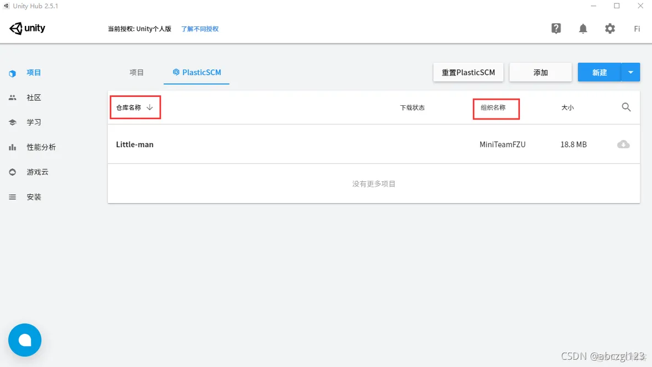The image size is (652, 367).
Task: Sort by 仓库名称 arrow
Action: [x=150, y=107]
